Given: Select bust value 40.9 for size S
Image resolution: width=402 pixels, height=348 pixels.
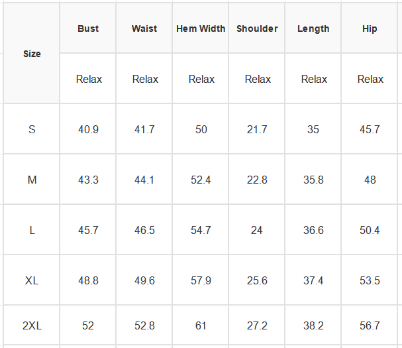Looking at the screenshot, I should 88,129.
